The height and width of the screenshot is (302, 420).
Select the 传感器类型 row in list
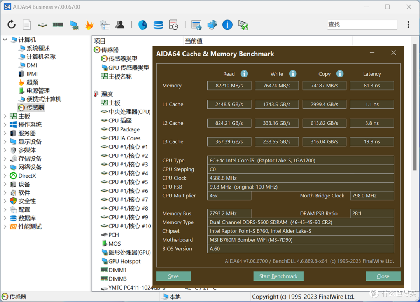tap(122, 59)
